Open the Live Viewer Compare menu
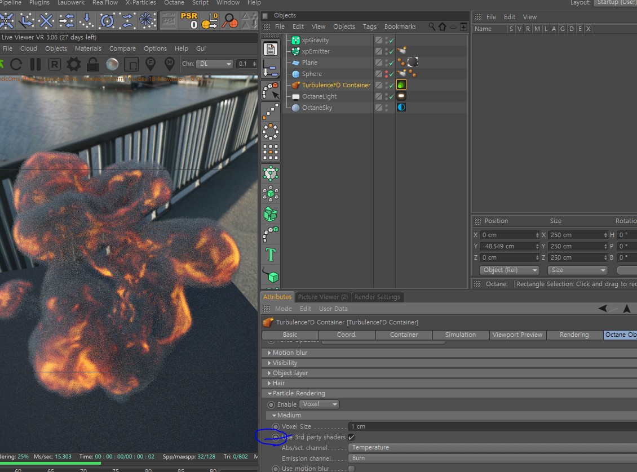The image size is (637, 472). coord(122,48)
